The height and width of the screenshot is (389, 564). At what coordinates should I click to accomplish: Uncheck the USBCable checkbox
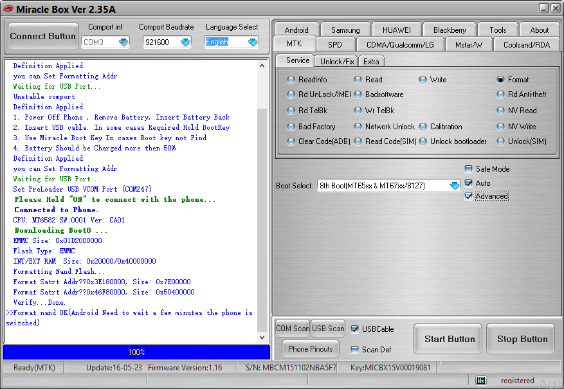[354, 329]
